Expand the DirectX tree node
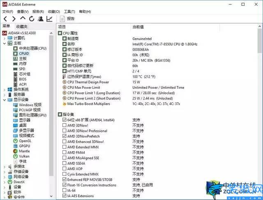263x200 pixels. click(5, 182)
